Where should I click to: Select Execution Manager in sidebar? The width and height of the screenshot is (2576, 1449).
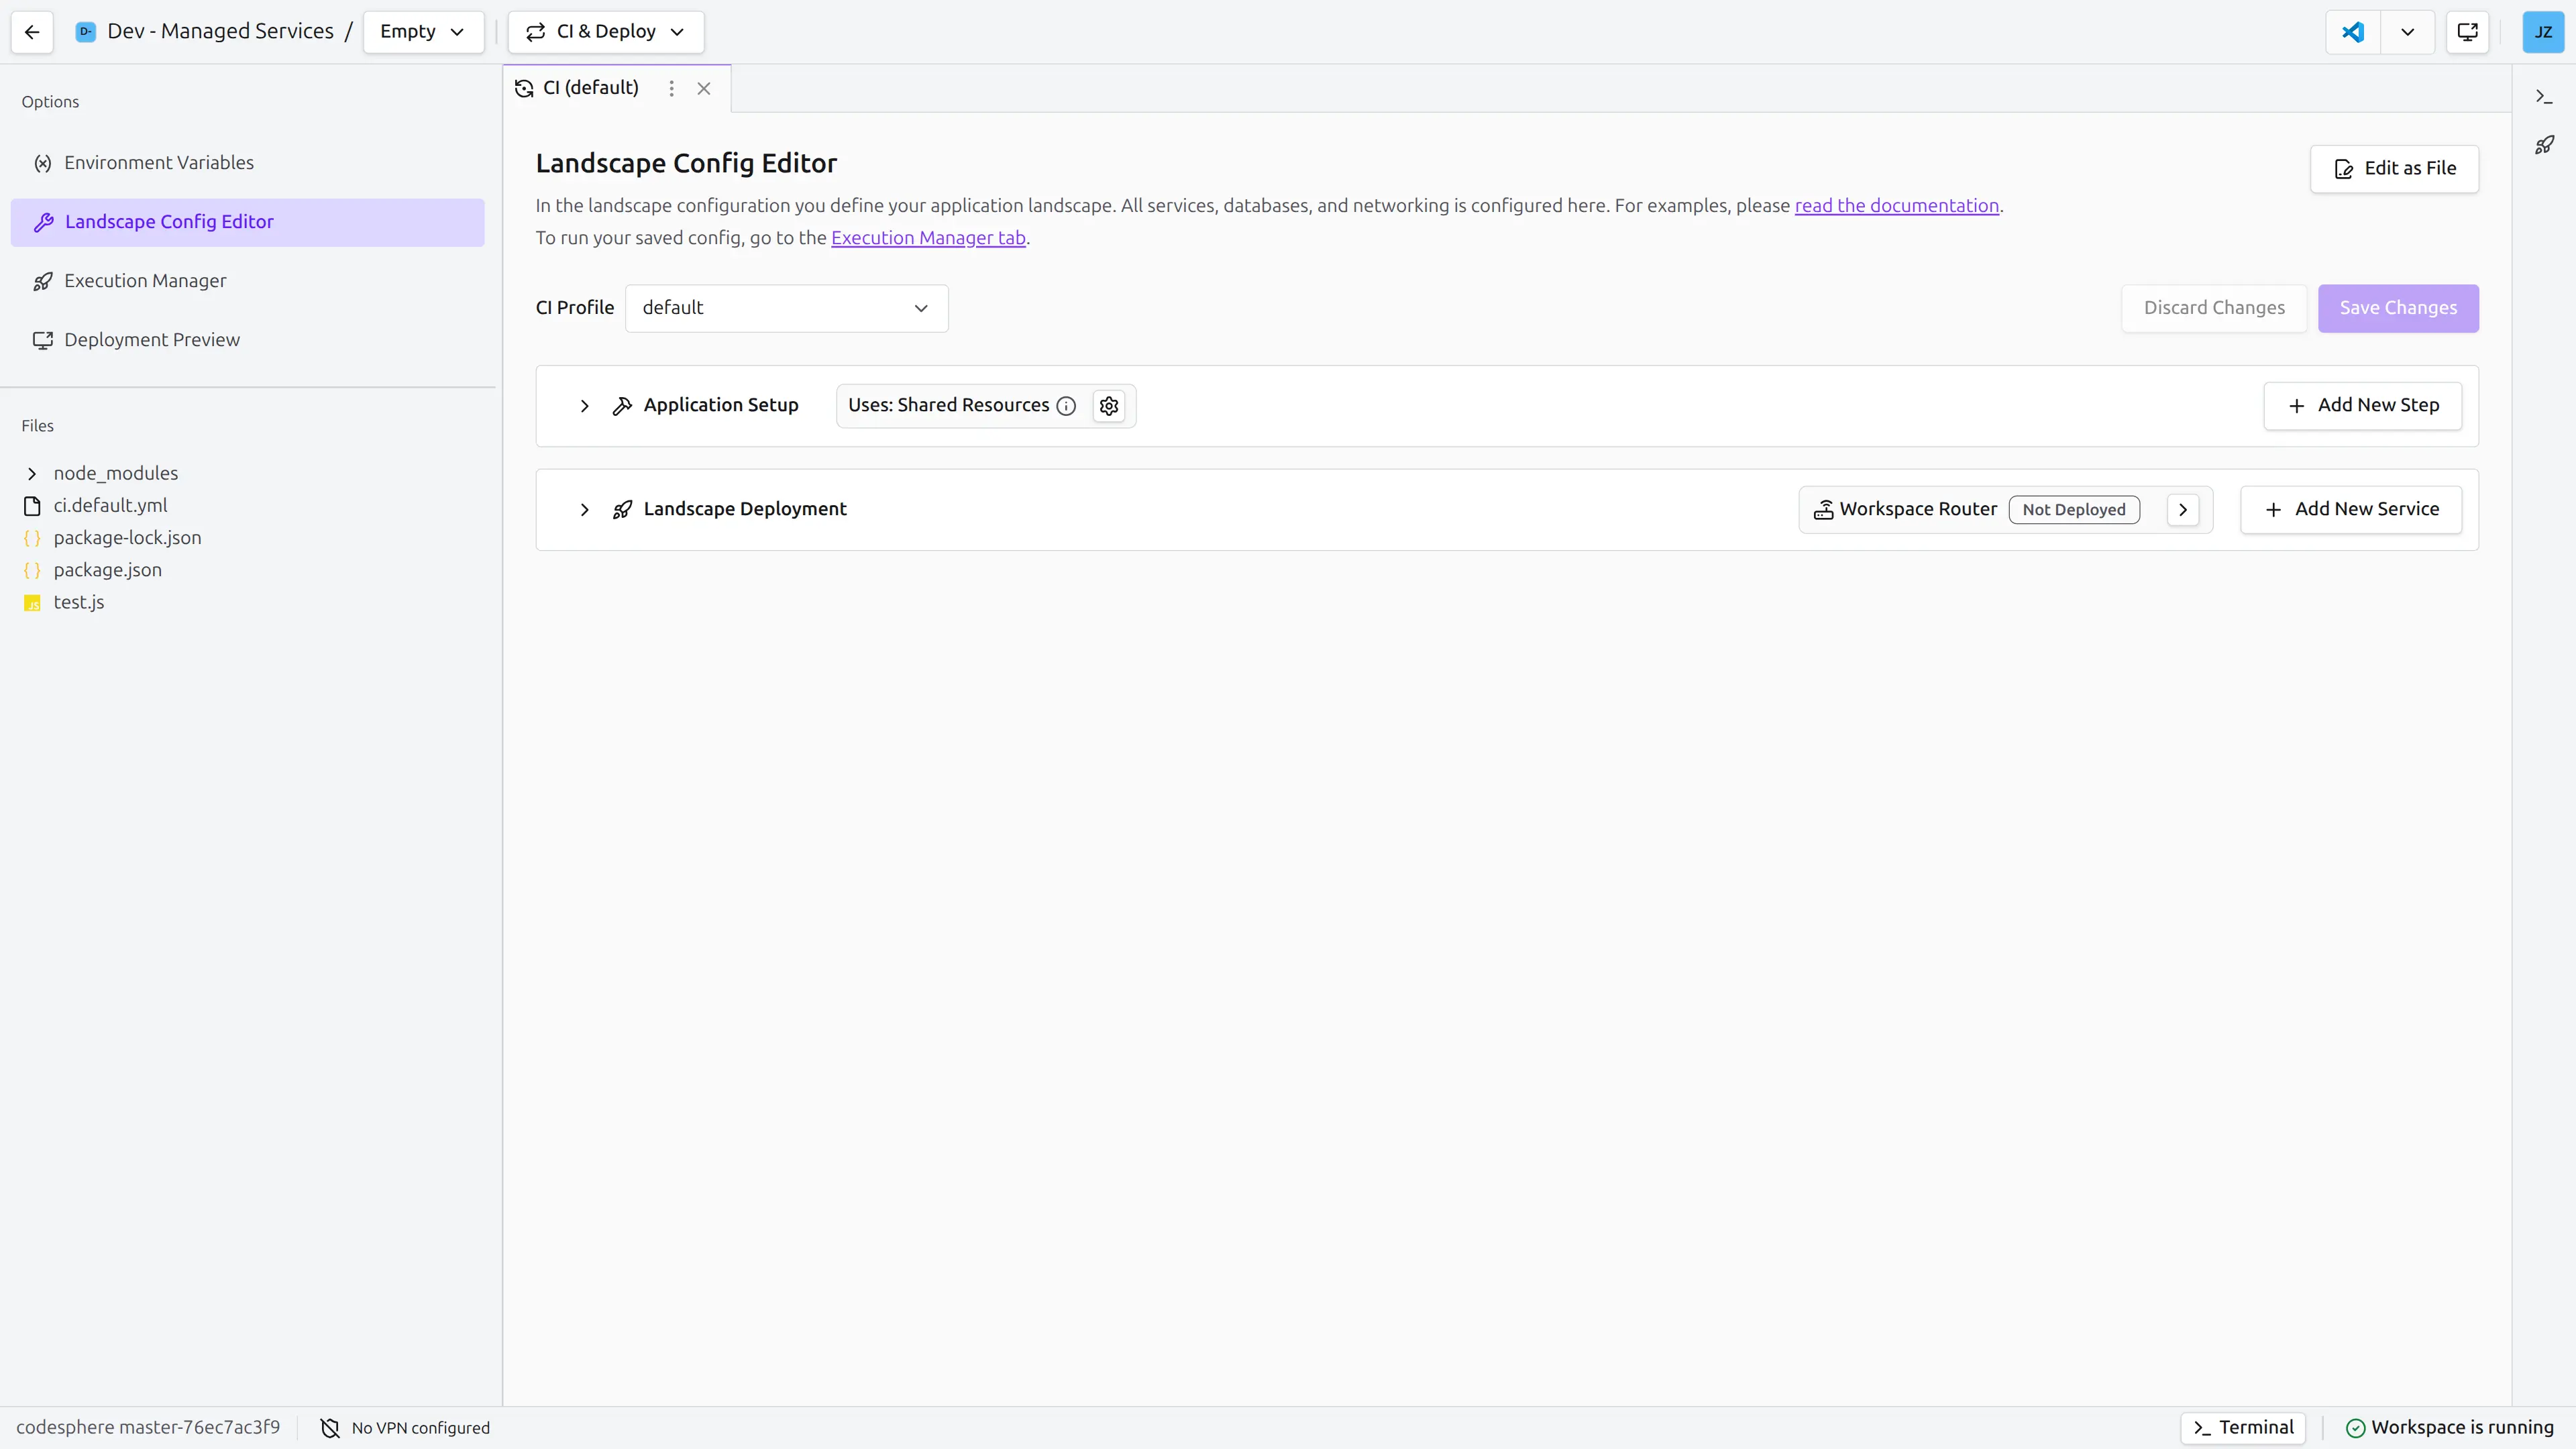tap(145, 281)
